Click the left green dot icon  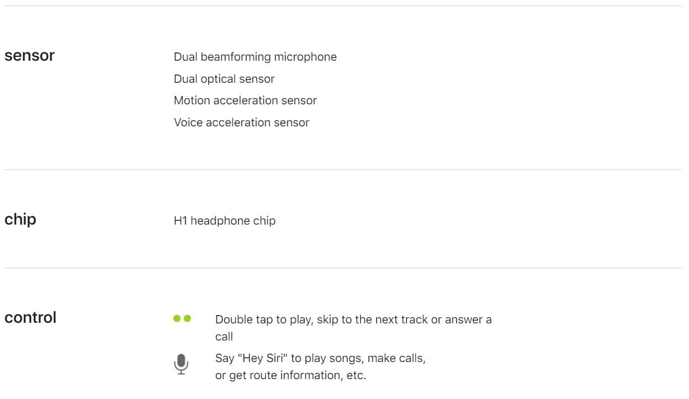(x=177, y=318)
